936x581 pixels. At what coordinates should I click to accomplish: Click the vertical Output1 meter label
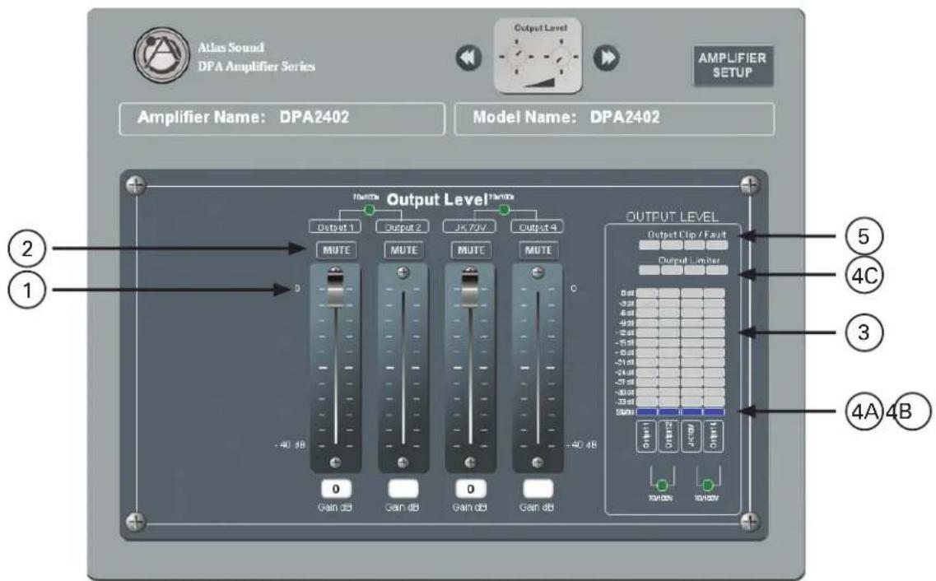646,436
